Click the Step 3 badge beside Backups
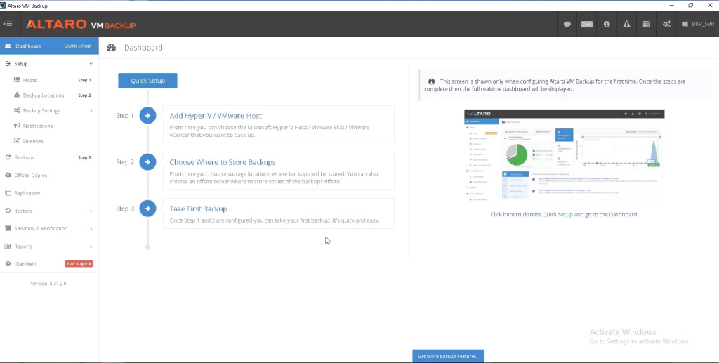 coord(84,157)
